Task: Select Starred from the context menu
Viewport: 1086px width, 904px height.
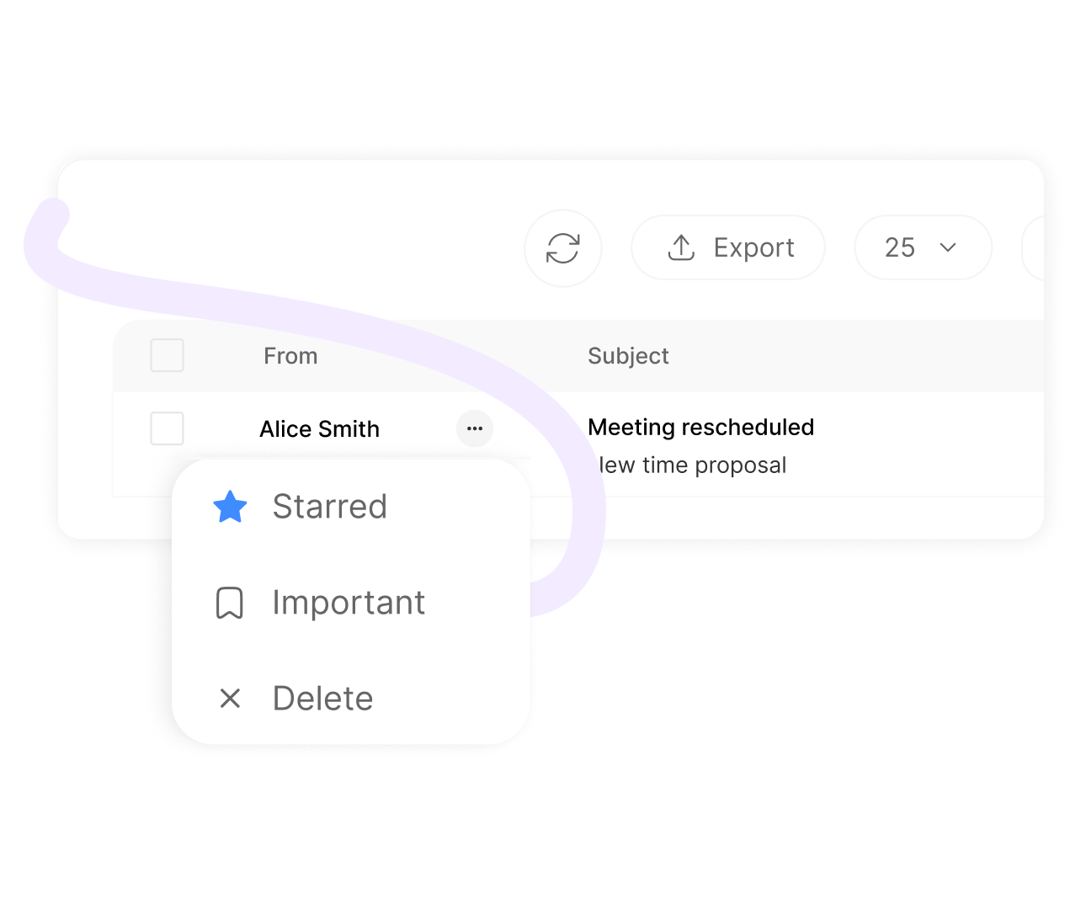Action: (329, 507)
